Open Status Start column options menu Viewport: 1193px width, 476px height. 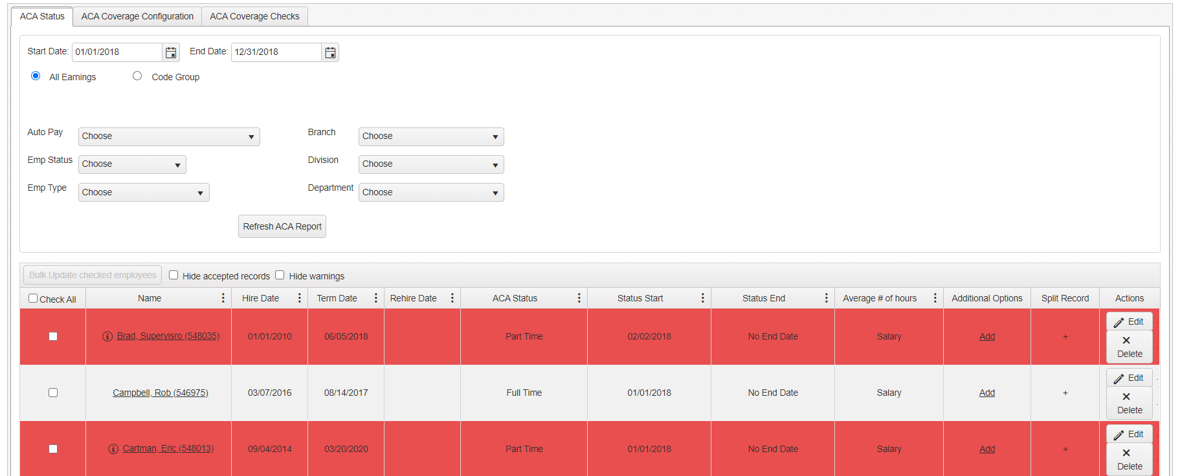[x=703, y=298]
